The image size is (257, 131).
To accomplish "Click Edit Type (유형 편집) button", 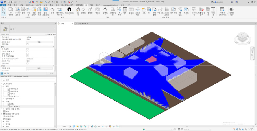I will pos(51,35).
